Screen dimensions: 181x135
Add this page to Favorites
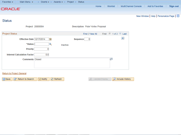[x=155, y=6]
